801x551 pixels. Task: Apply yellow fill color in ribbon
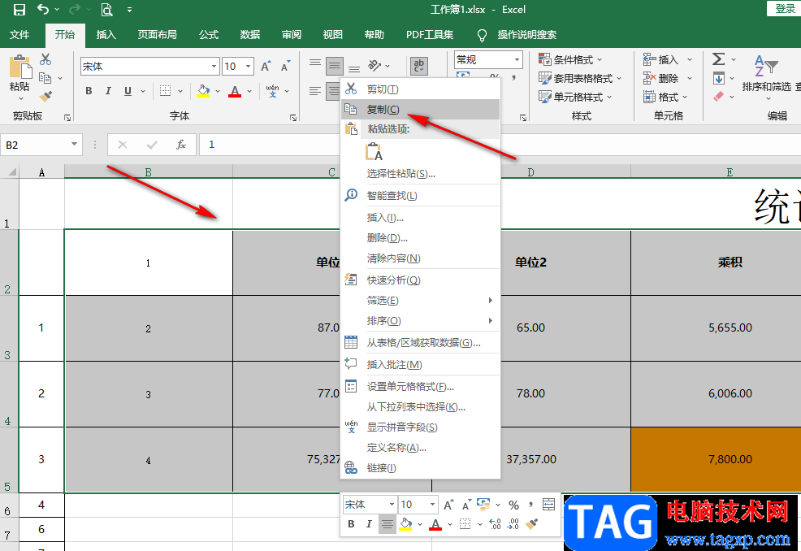pyautogui.click(x=203, y=91)
